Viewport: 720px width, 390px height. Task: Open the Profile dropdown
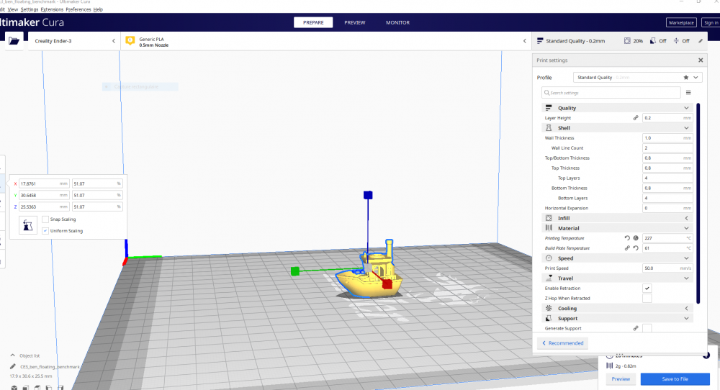tap(637, 78)
